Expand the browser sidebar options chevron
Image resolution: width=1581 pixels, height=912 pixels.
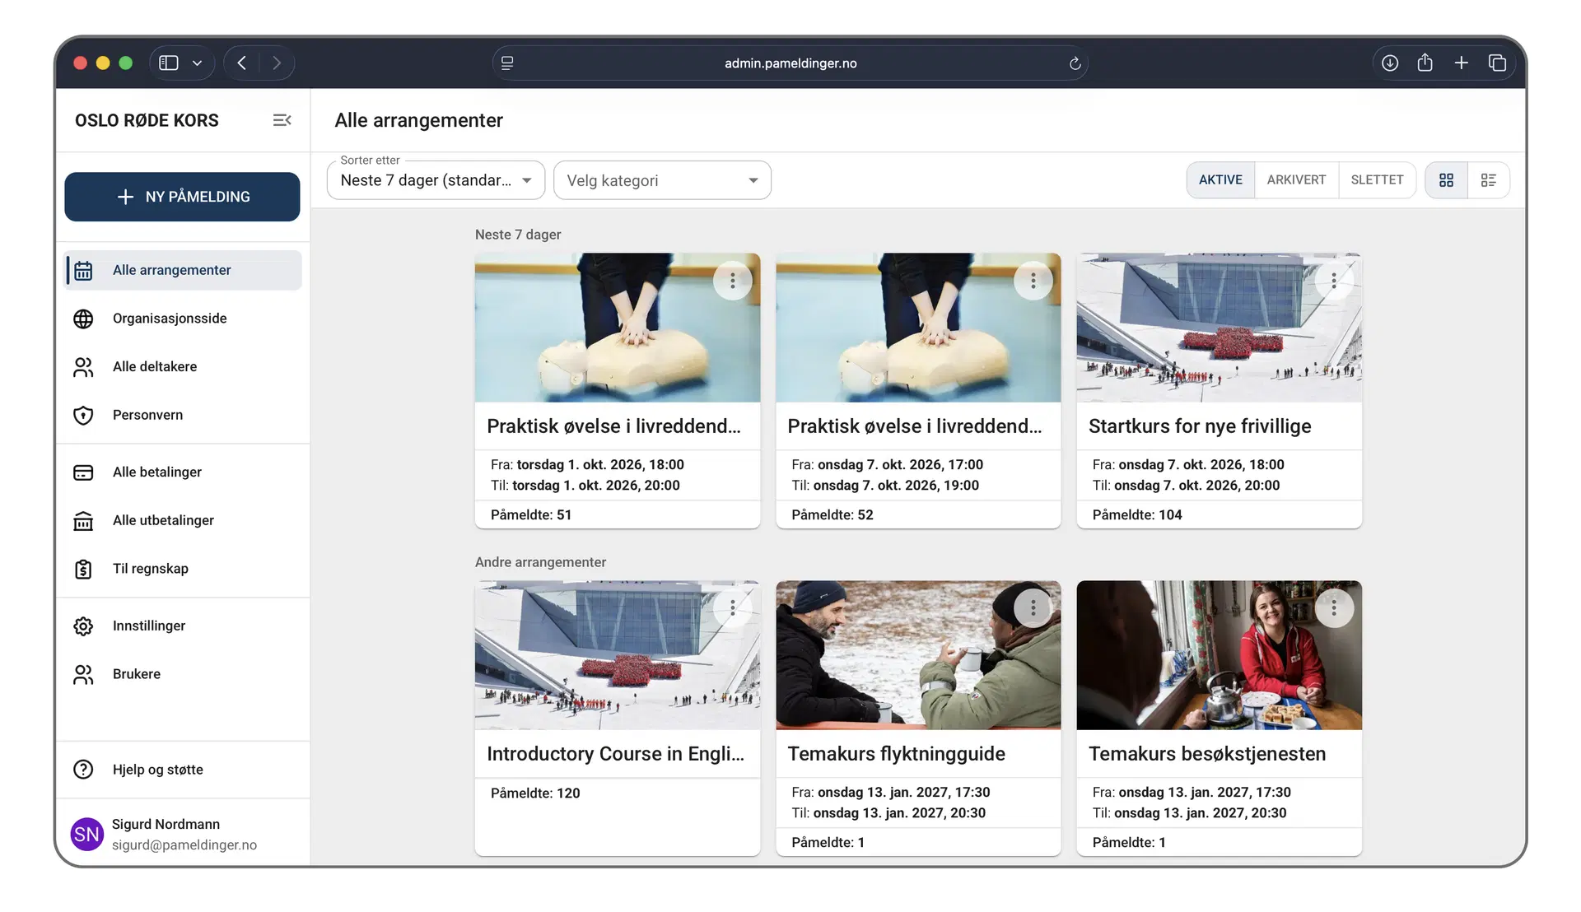click(x=197, y=63)
